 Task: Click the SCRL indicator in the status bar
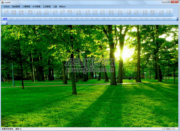coord(173,129)
